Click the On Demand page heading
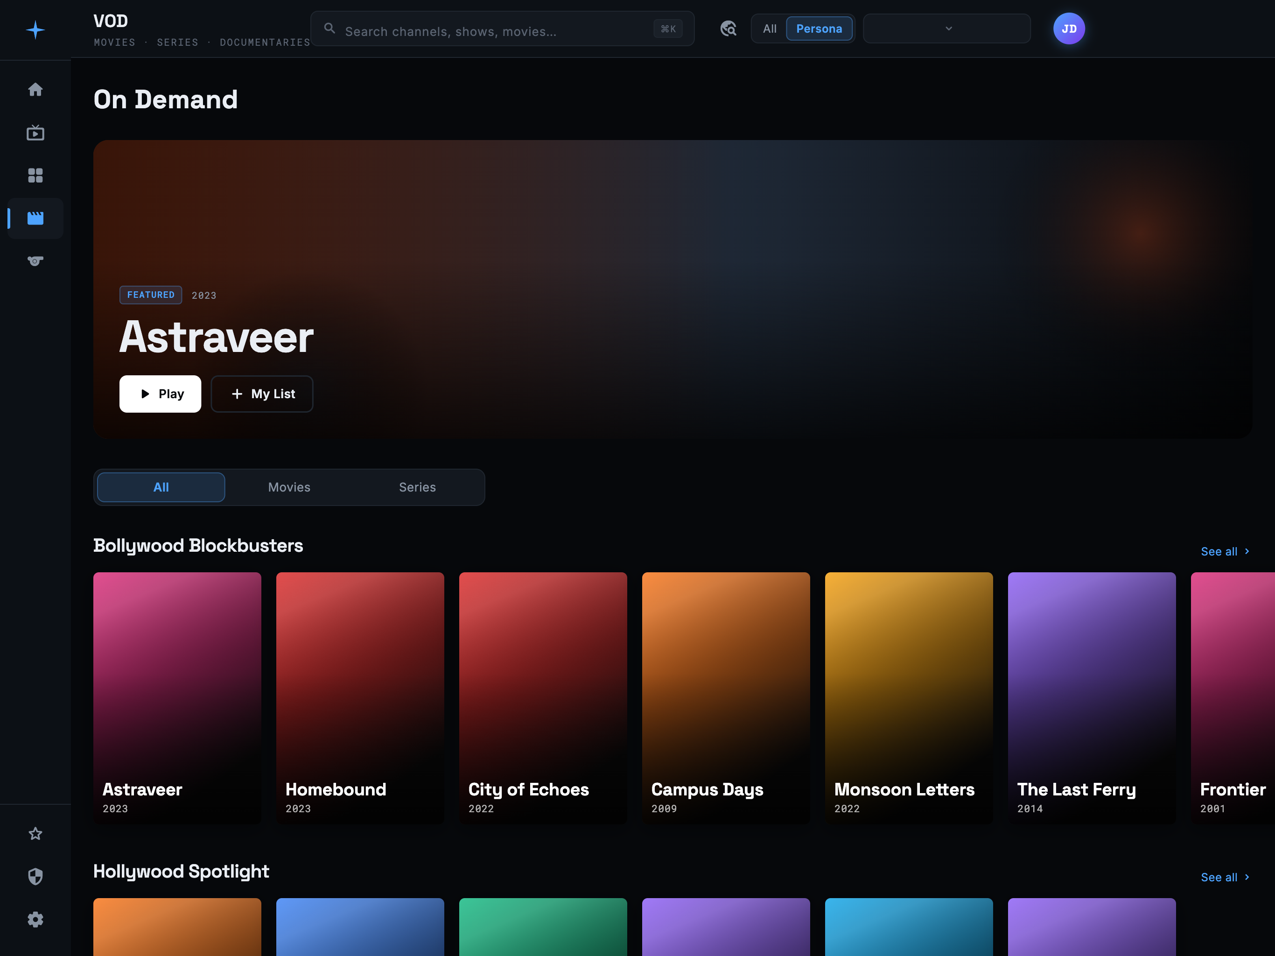1275x956 pixels. pyautogui.click(x=165, y=99)
